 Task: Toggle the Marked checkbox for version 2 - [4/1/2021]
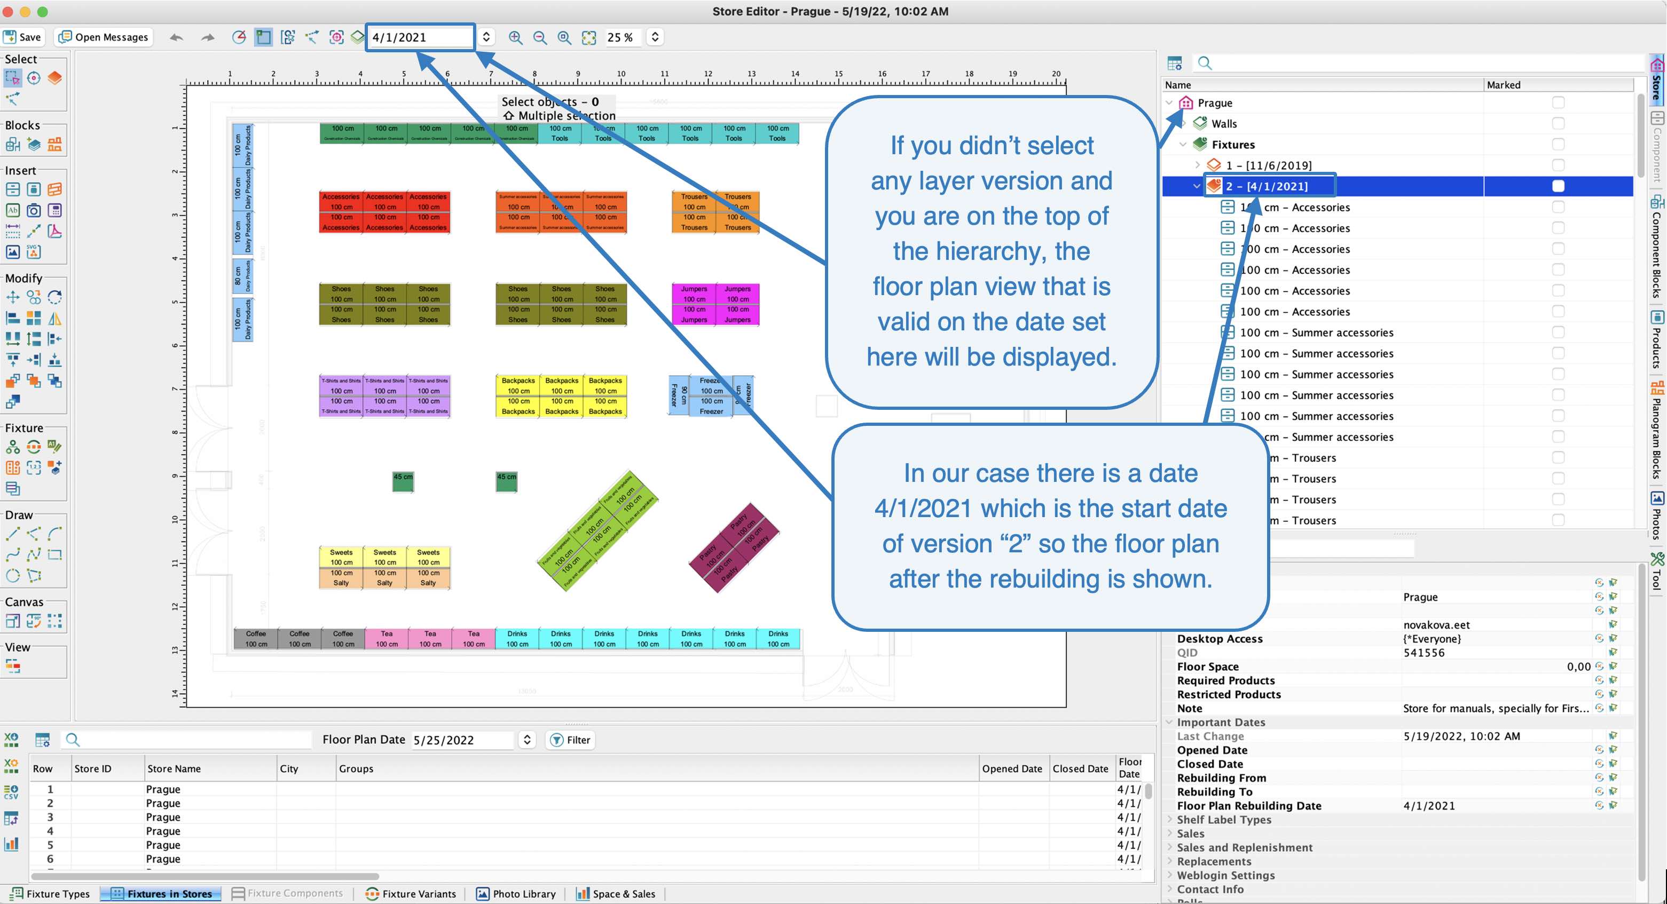[x=1558, y=186]
